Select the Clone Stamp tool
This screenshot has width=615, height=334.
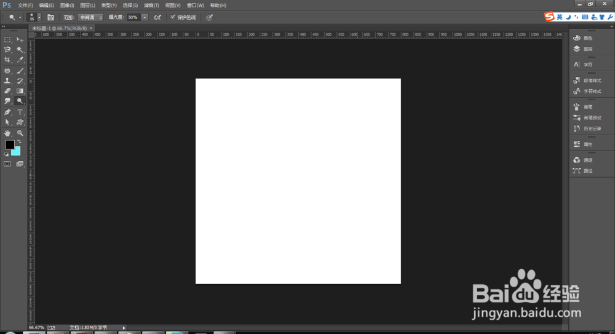(7, 81)
